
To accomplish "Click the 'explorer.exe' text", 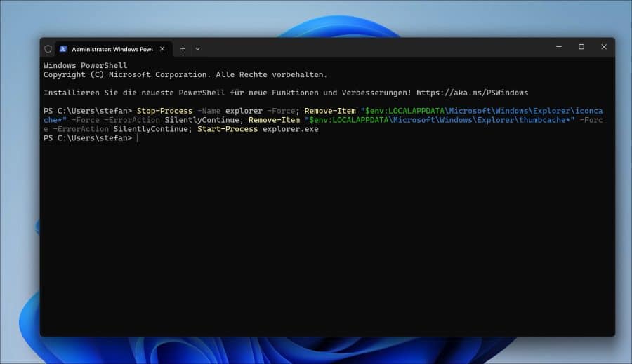I will 291,129.
